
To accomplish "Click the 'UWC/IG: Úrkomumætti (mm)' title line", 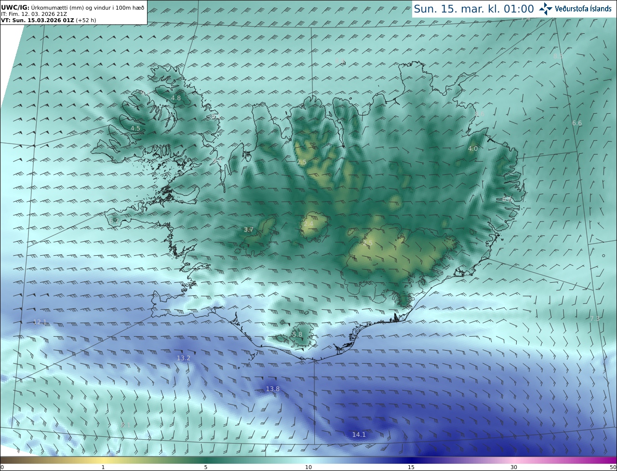I will coord(72,8).
